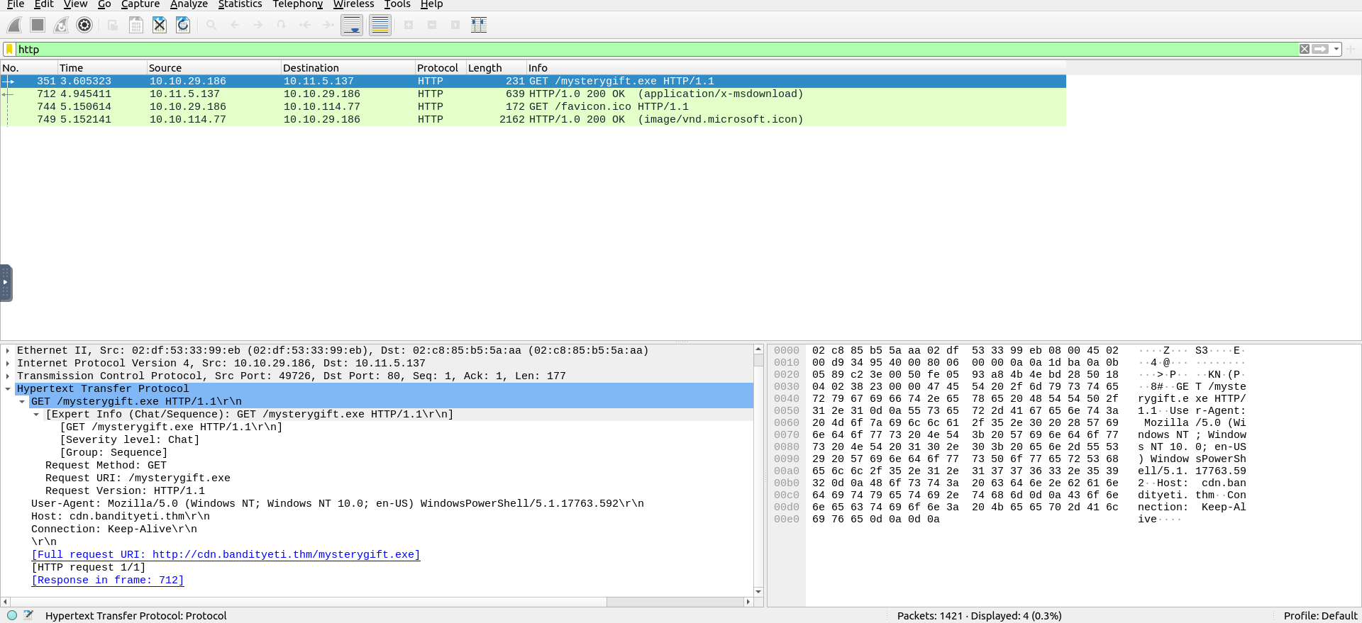Image resolution: width=1362 pixels, height=623 pixels.
Task: Click the capture options gear icon
Action: coord(84,26)
